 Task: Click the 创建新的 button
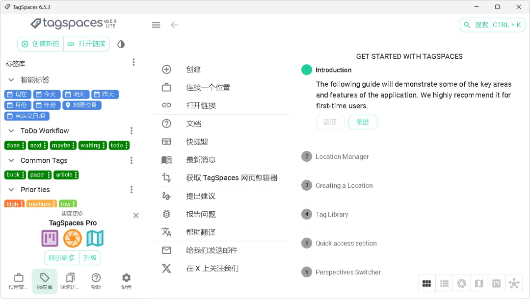point(41,44)
